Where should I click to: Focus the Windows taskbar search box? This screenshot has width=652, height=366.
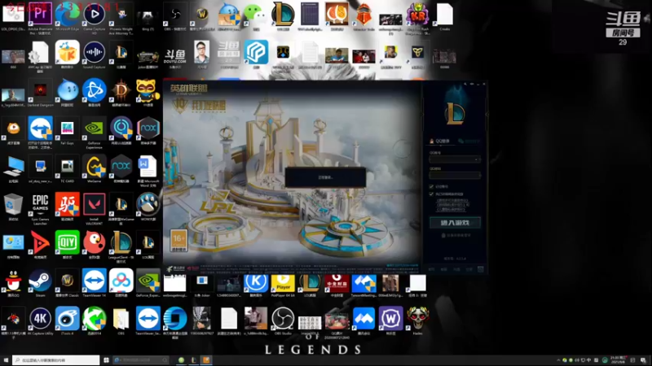click(56, 360)
